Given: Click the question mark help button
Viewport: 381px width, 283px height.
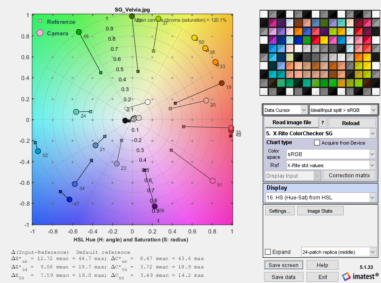Looking at the screenshot, I should tap(323, 123).
